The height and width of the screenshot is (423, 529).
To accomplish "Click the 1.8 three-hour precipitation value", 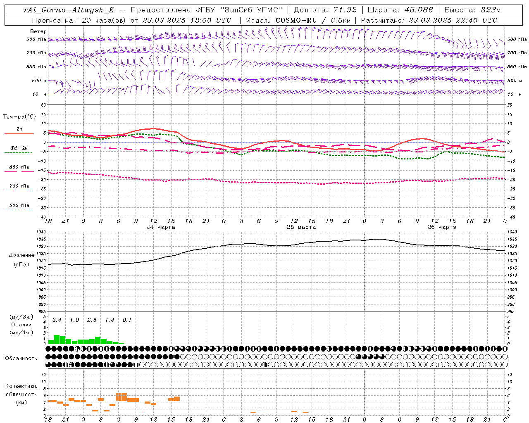I will point(74,320).
